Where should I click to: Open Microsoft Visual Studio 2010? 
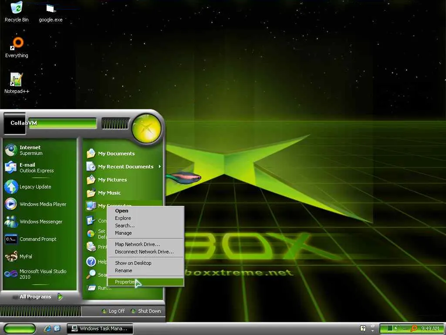[40, 274]
